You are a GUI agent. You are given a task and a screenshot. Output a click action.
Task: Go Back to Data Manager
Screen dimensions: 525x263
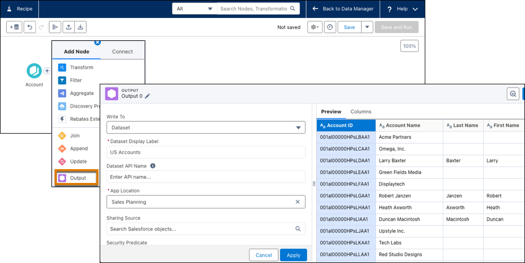[343, 8]
